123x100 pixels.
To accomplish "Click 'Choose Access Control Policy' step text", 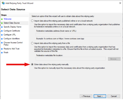I will [x=13, y=44].
